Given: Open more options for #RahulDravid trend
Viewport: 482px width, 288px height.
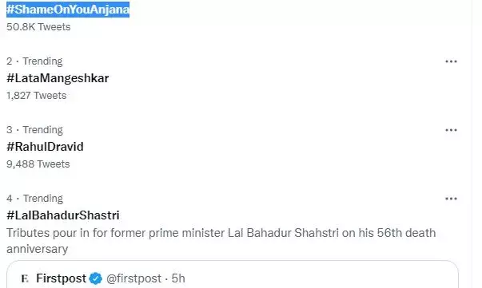Looking at the screenshot, I should tap(451, 130).
